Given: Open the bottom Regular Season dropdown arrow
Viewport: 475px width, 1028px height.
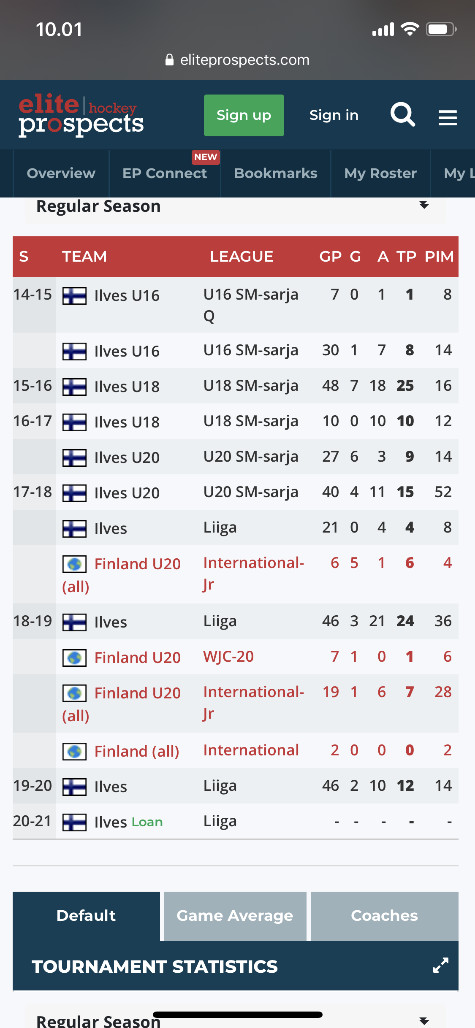Looking at the screenshot, I should (x=424, y=1020).
